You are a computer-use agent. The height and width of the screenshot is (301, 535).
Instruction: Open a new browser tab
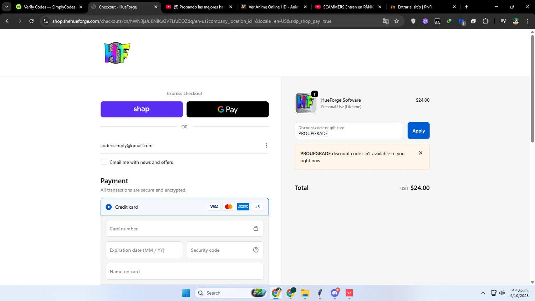pos(467,7)
